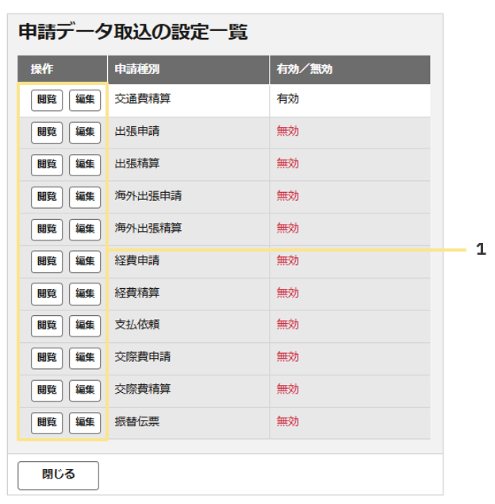Image resolution: width=495 pixels, height=504 pixels.
Task: Edit the 経費申請 row with 編集
Action: 85,262
